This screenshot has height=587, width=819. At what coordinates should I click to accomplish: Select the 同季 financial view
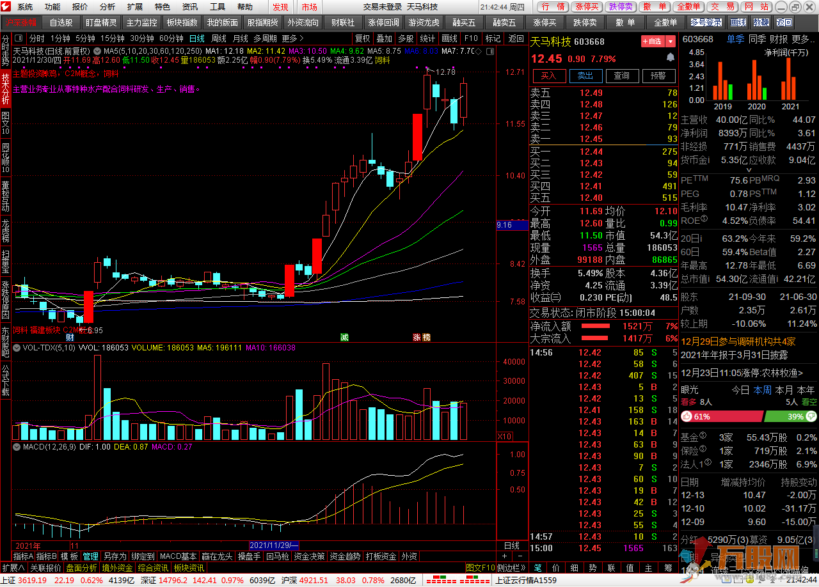pyautogui.click(x=757, y=39)
